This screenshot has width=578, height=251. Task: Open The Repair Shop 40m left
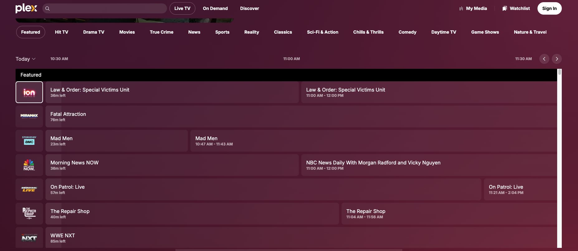192,214
